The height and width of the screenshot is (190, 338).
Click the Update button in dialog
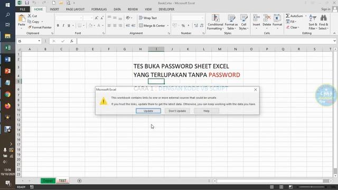[x=148, y=111]
